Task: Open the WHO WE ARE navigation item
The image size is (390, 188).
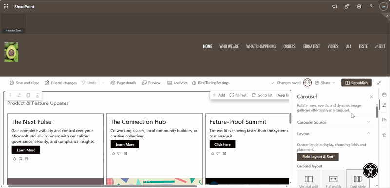Action: click(x=229, y=46)
